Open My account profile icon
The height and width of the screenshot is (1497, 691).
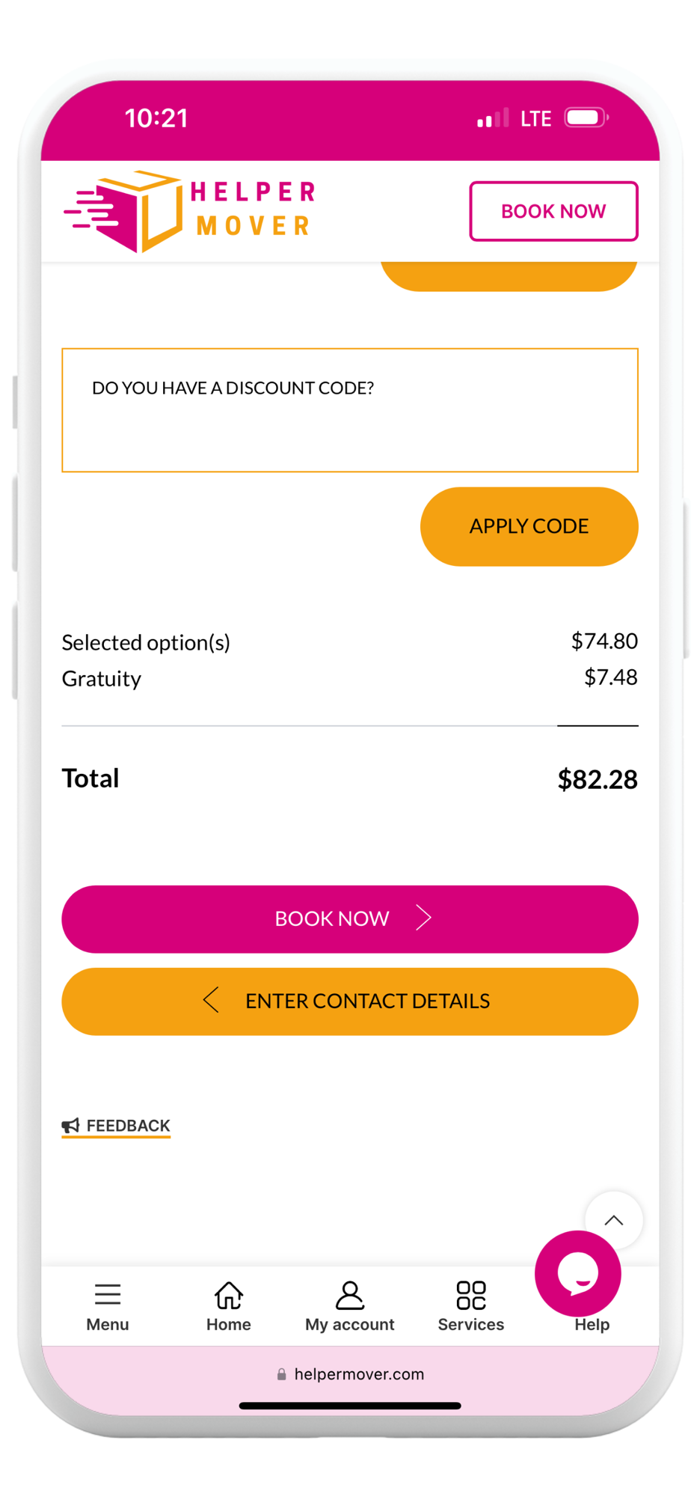(349, 1295)
